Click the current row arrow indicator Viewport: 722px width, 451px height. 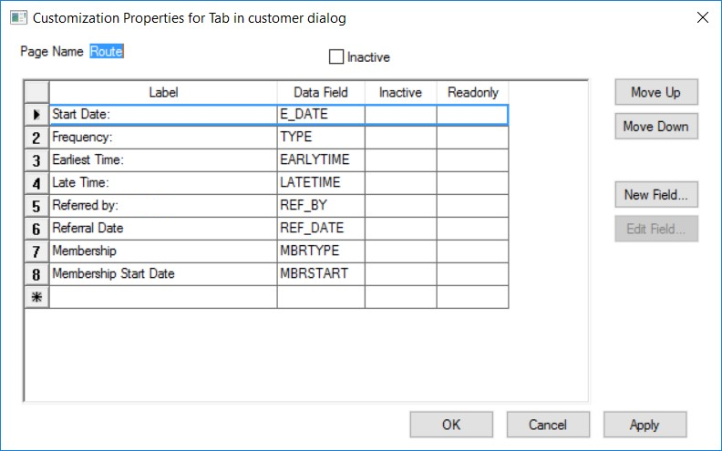[36, 115]
